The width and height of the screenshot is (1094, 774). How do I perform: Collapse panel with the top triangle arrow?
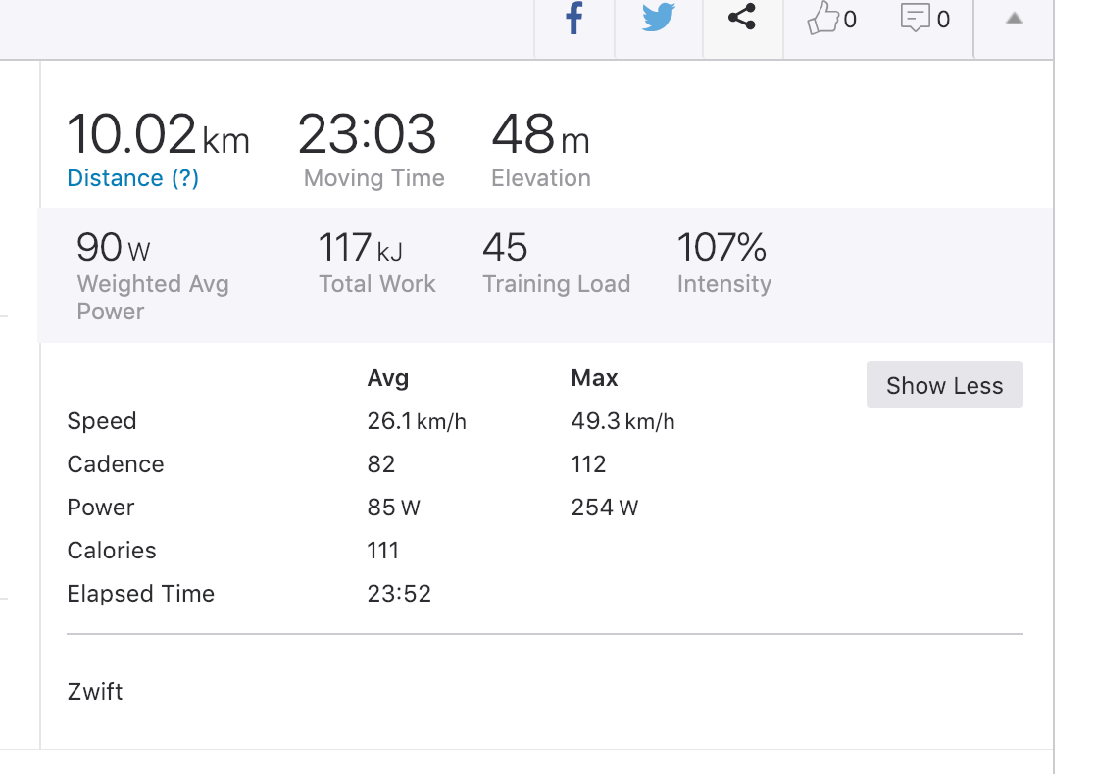1015,19
